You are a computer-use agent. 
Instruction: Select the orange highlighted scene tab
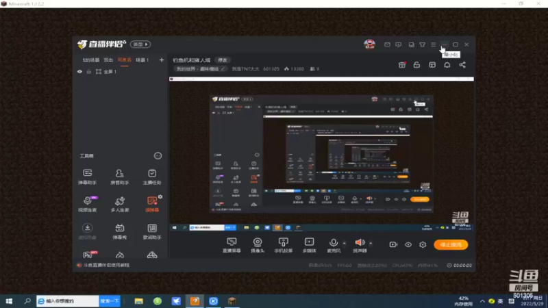click(x=125, y=60)
